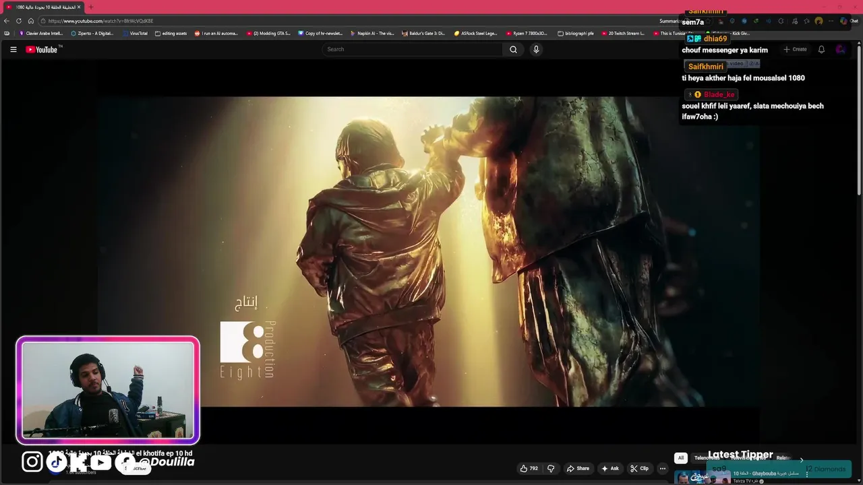Image resolution: width=863 pixels, height=485 pixels.
Task: Open the Napkin AI bookmark
Action: (x=372, y=33)
